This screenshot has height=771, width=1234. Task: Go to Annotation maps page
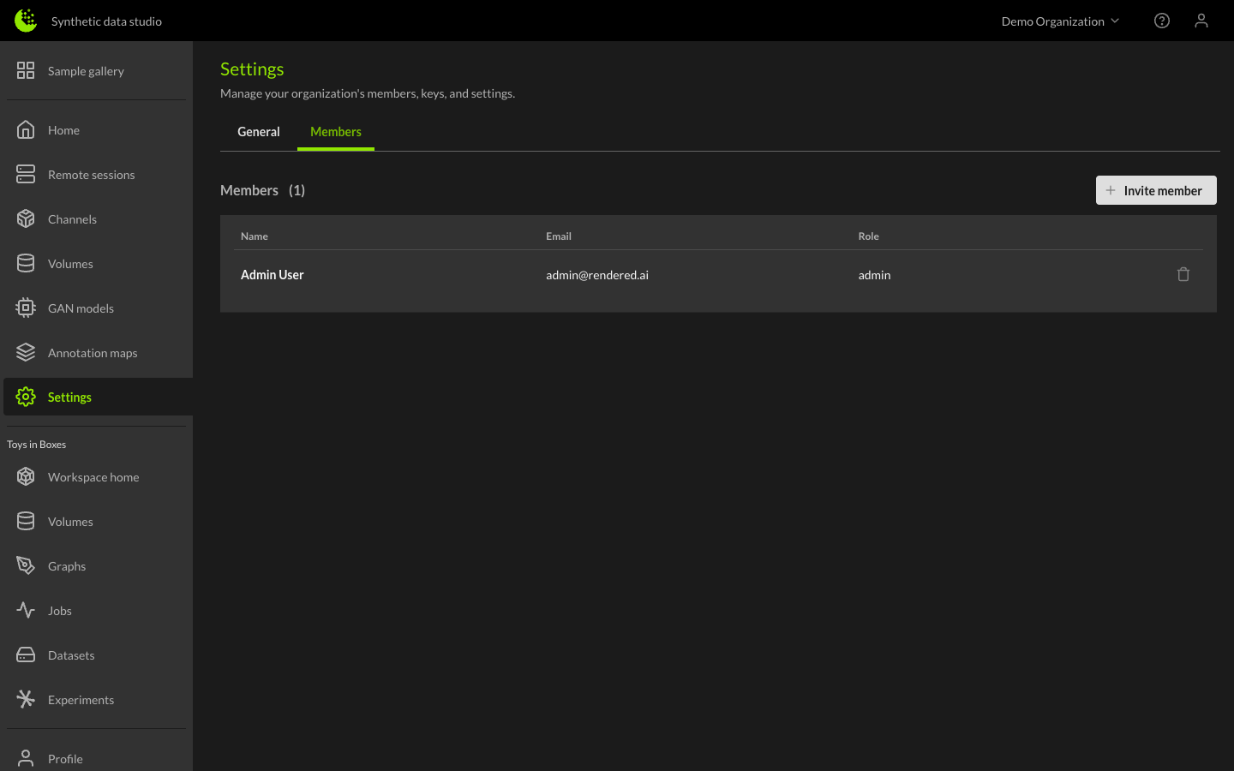click(x=92, y=353)
